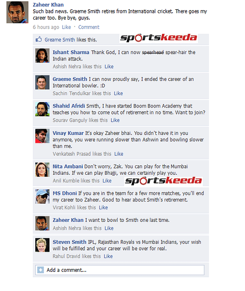Like Steven Smith's IPL comment

pos(108,256)
